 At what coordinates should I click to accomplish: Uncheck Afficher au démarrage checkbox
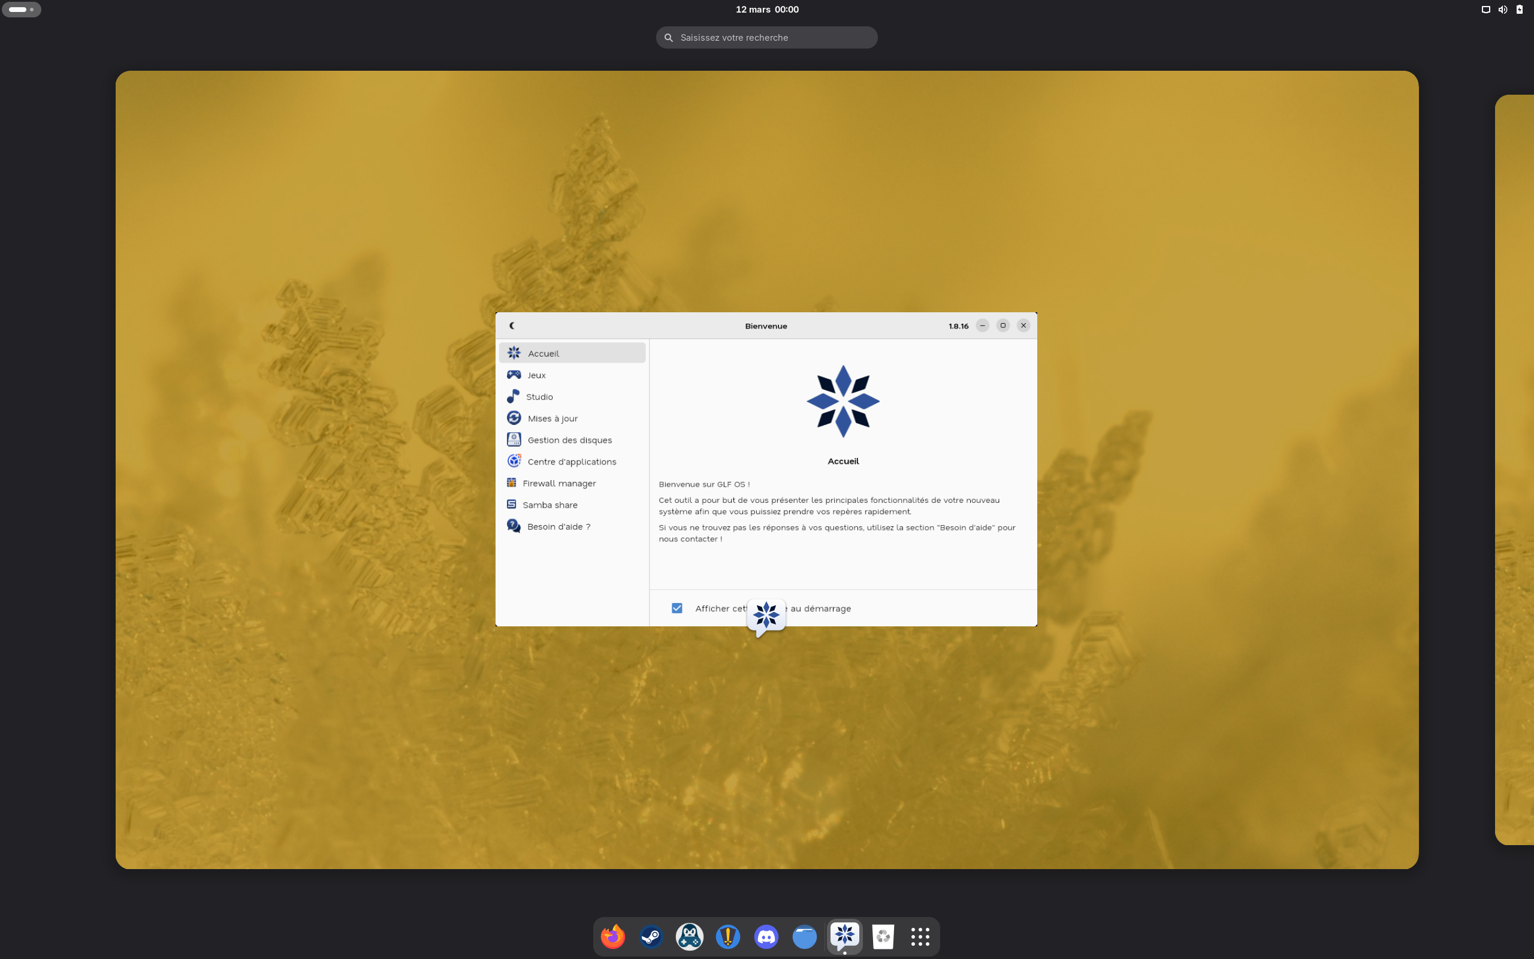pyautogui.click(x=677, y=608)
